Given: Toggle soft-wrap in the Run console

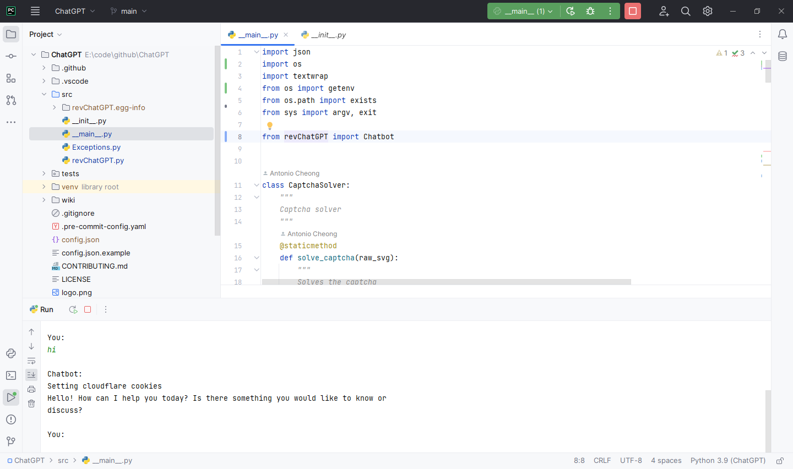Looking at the screenshot, I should point(31,361).
